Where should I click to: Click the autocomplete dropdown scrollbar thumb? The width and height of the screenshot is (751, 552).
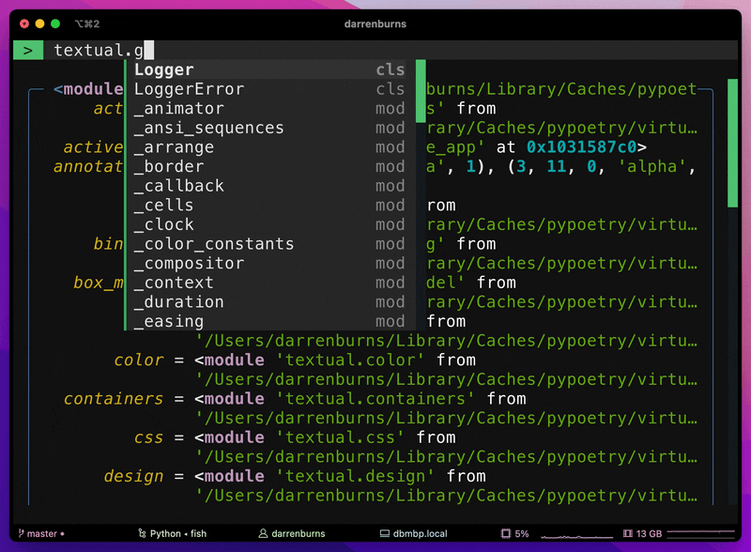(x=421, y=91)
